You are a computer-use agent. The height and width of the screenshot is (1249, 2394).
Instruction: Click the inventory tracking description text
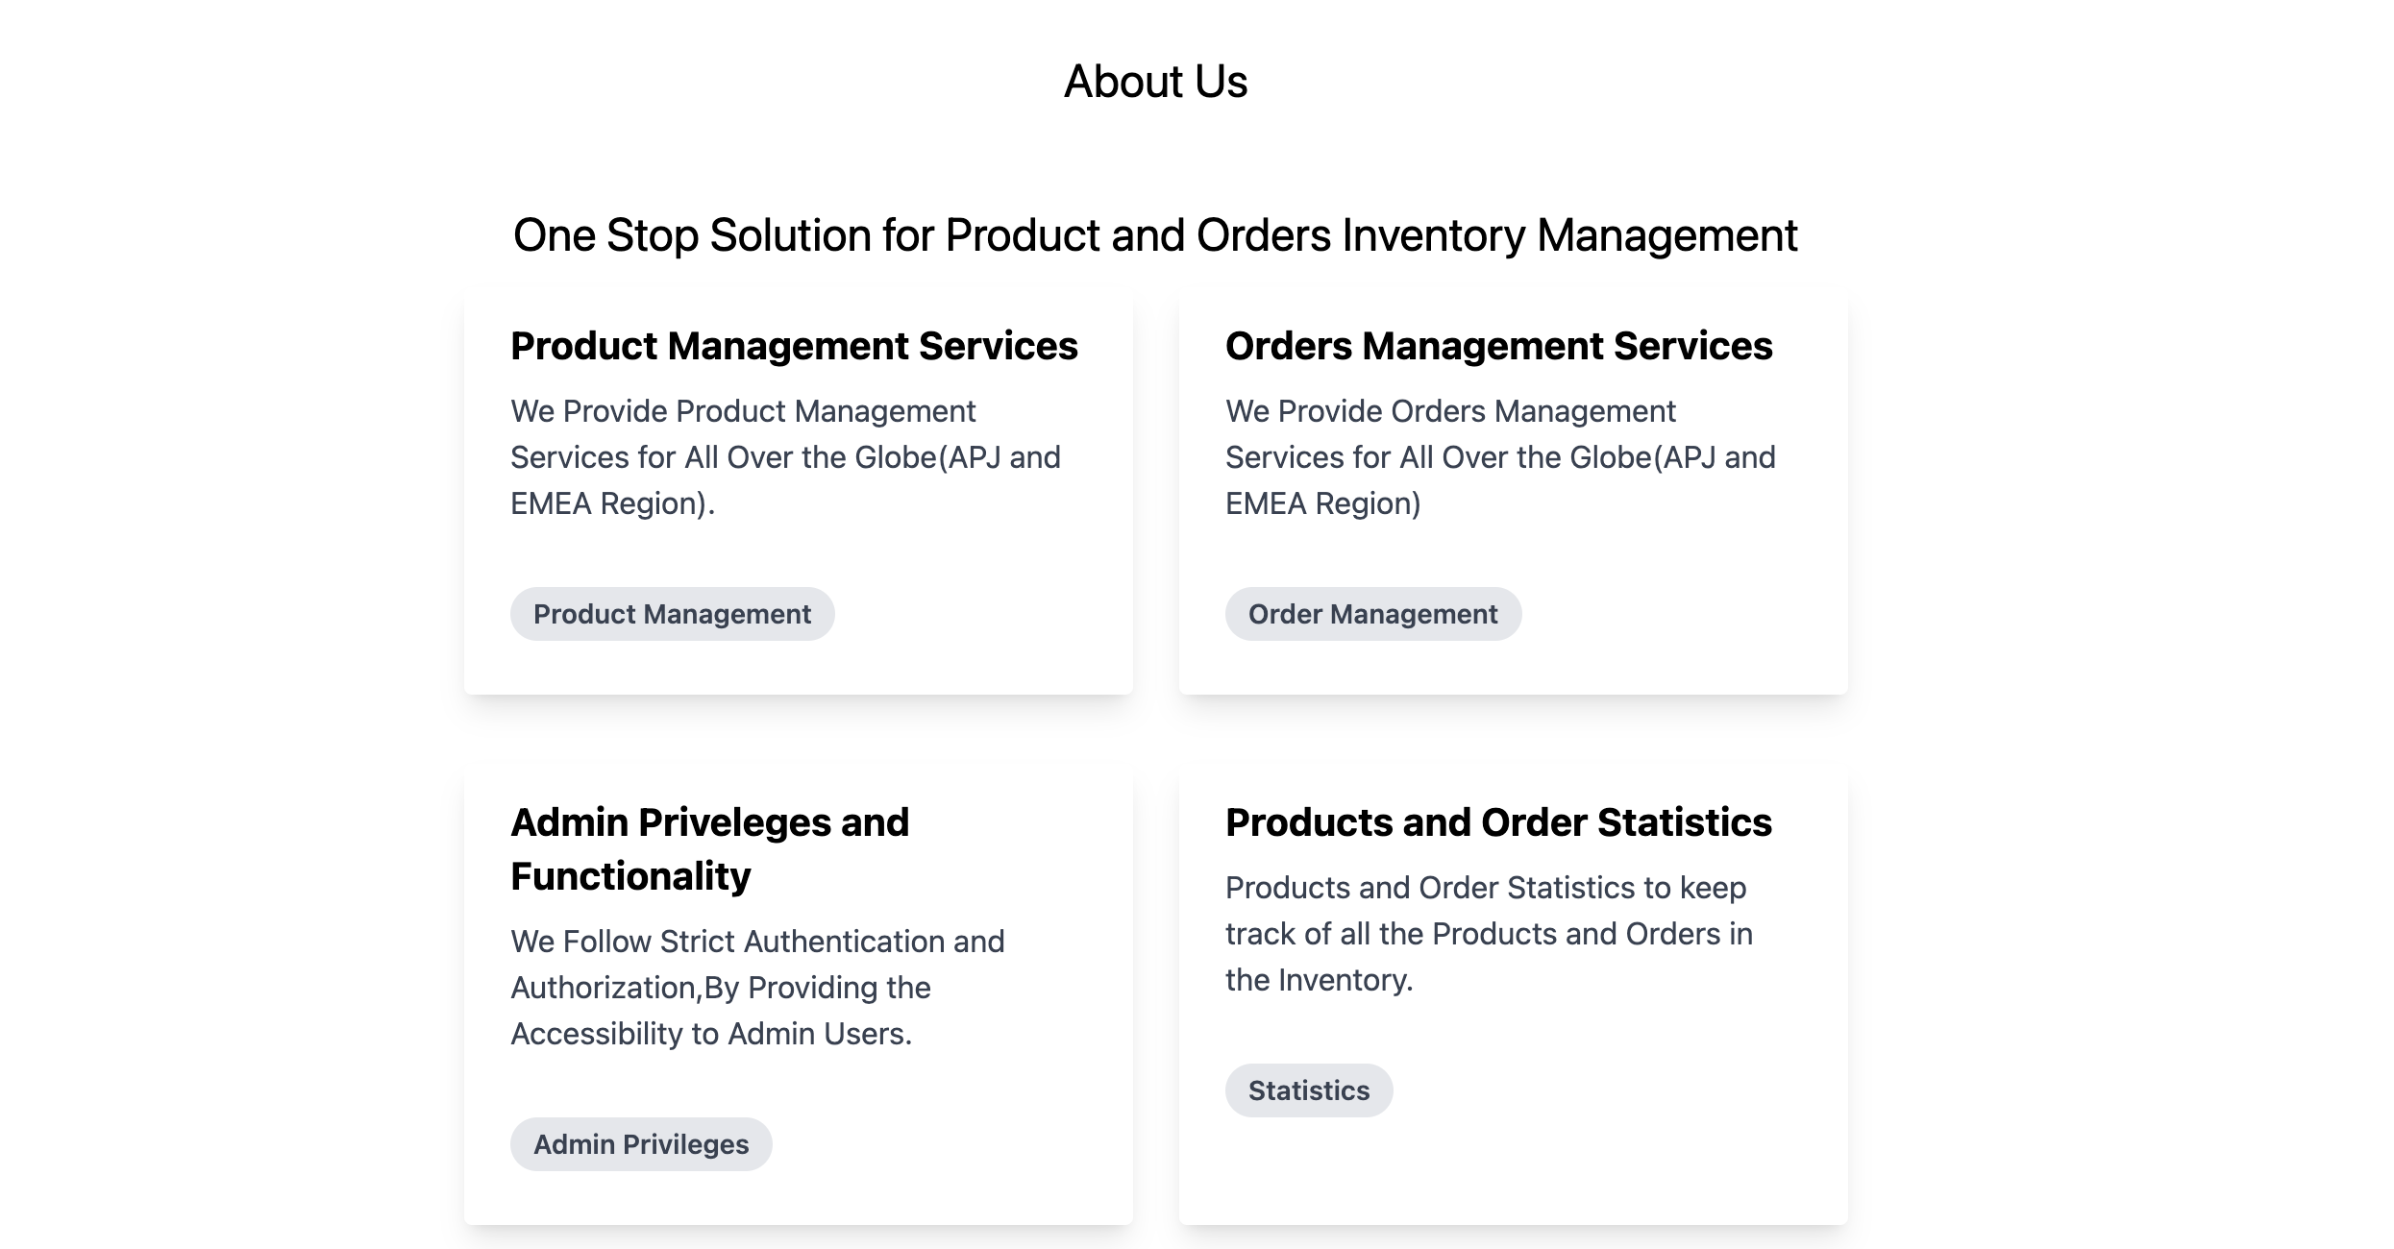coord(1490,933)
